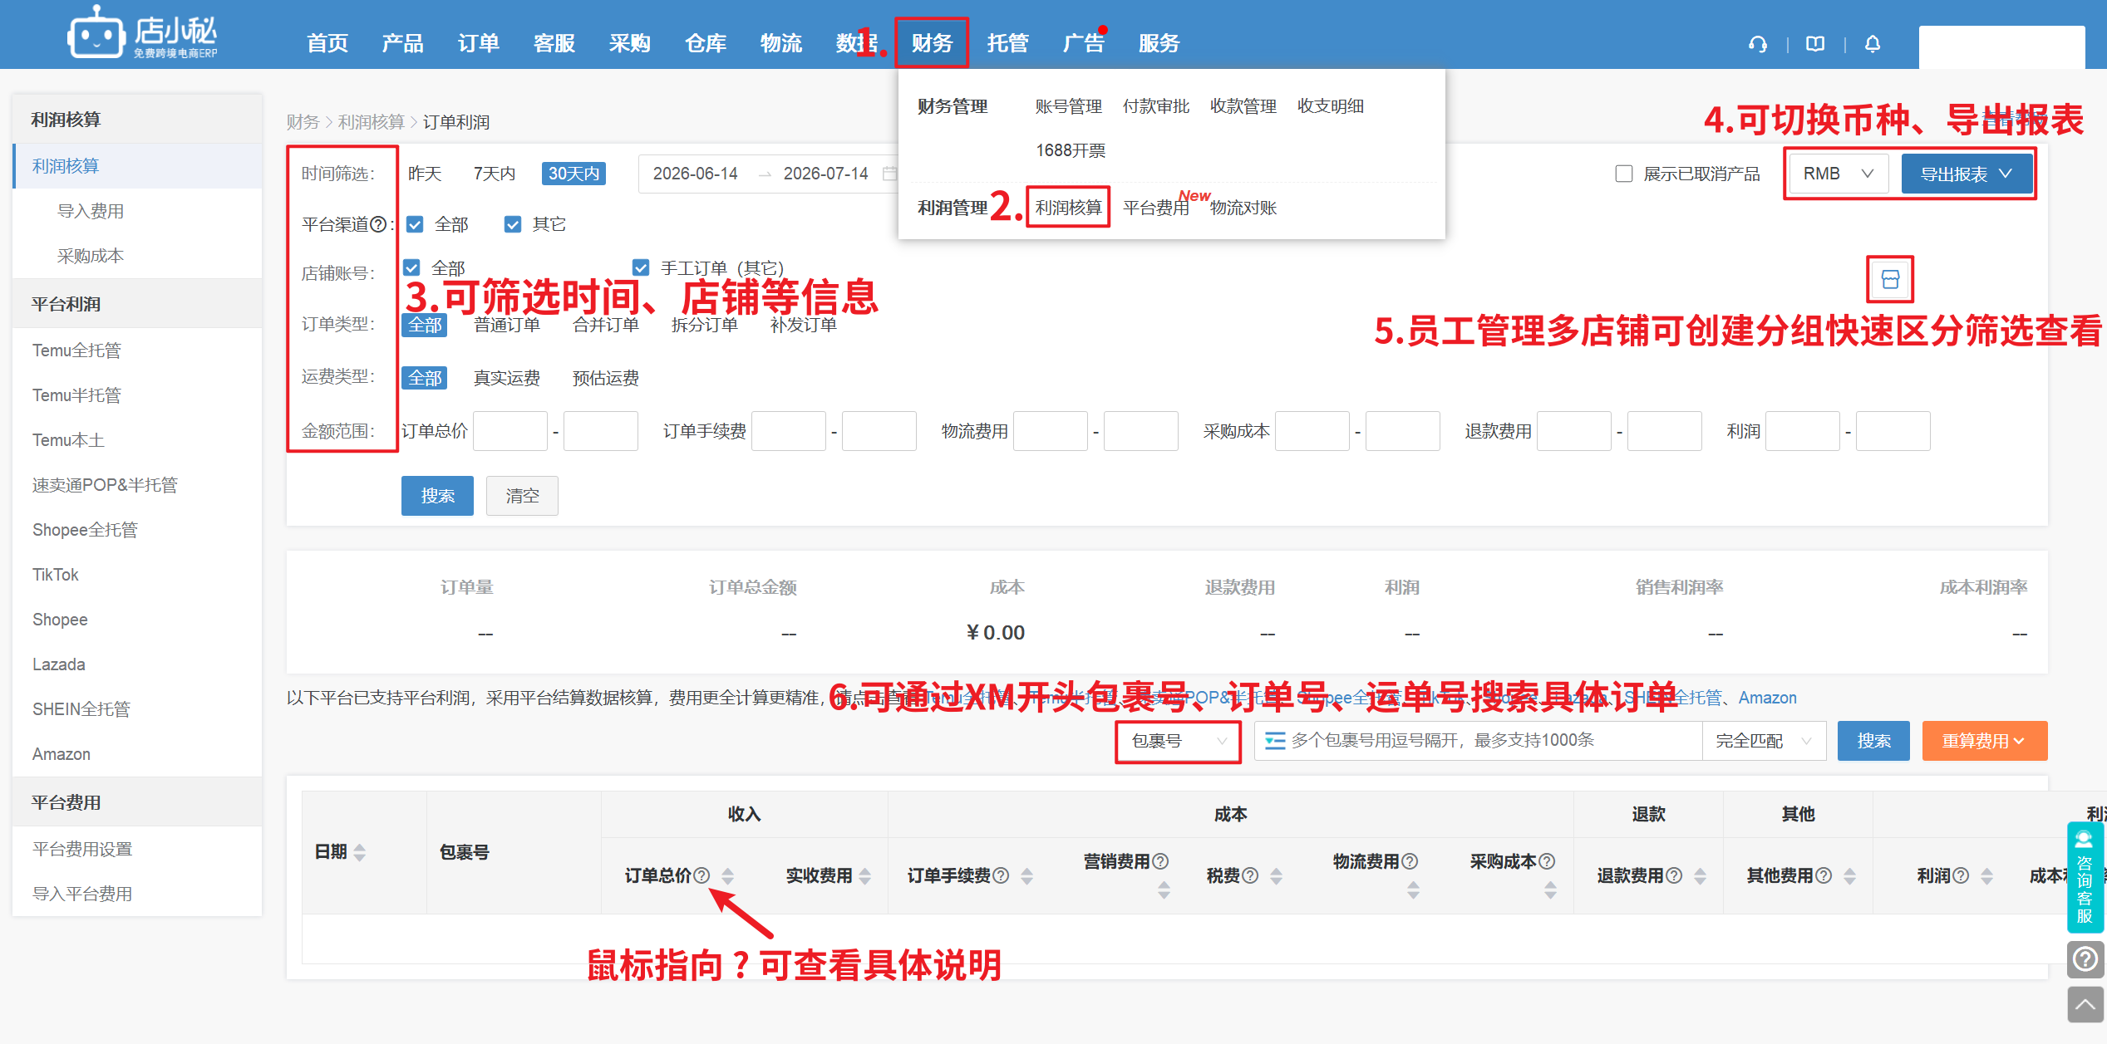Click the help icon beside 订单总价 column
This screenshot has height=1044, width=2107.
(x=702, y=875)
